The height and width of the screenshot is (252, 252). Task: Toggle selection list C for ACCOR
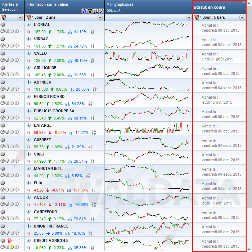click(12, 204)
